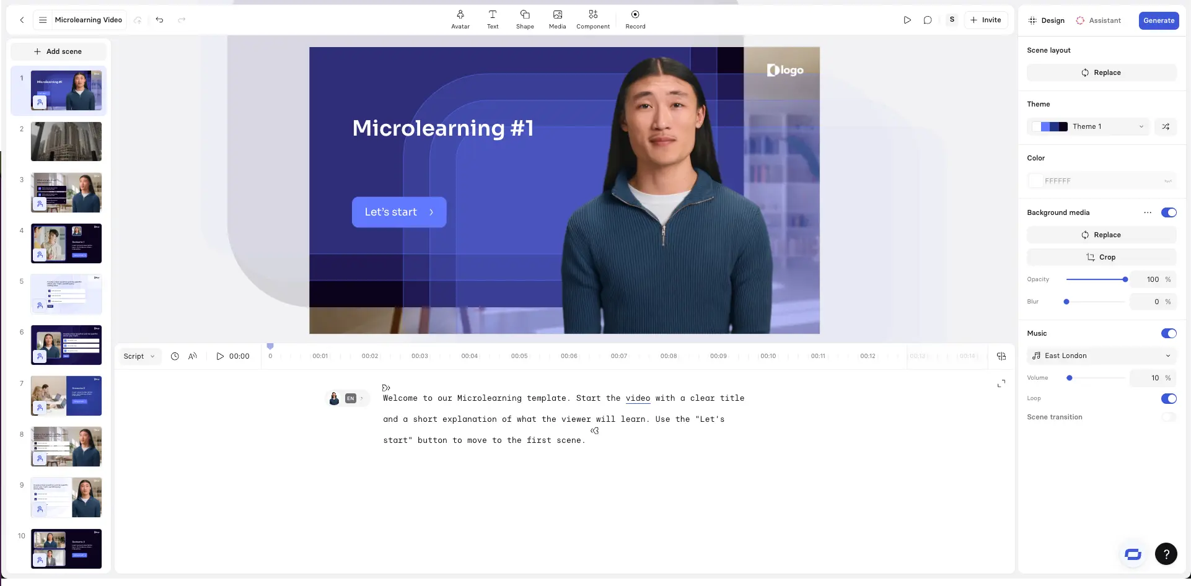Screen dimensions: 1191x586
Task: Turn off the Music toggle
Action: [1169, 333]
